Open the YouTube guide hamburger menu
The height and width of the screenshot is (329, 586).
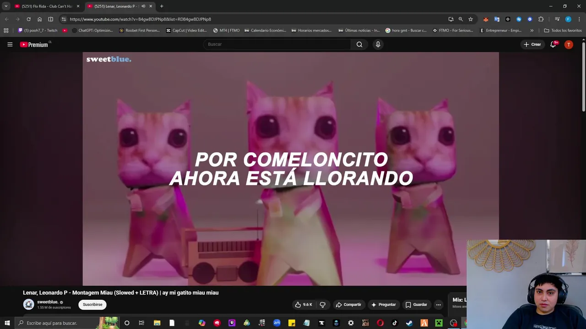pos(10,44)
